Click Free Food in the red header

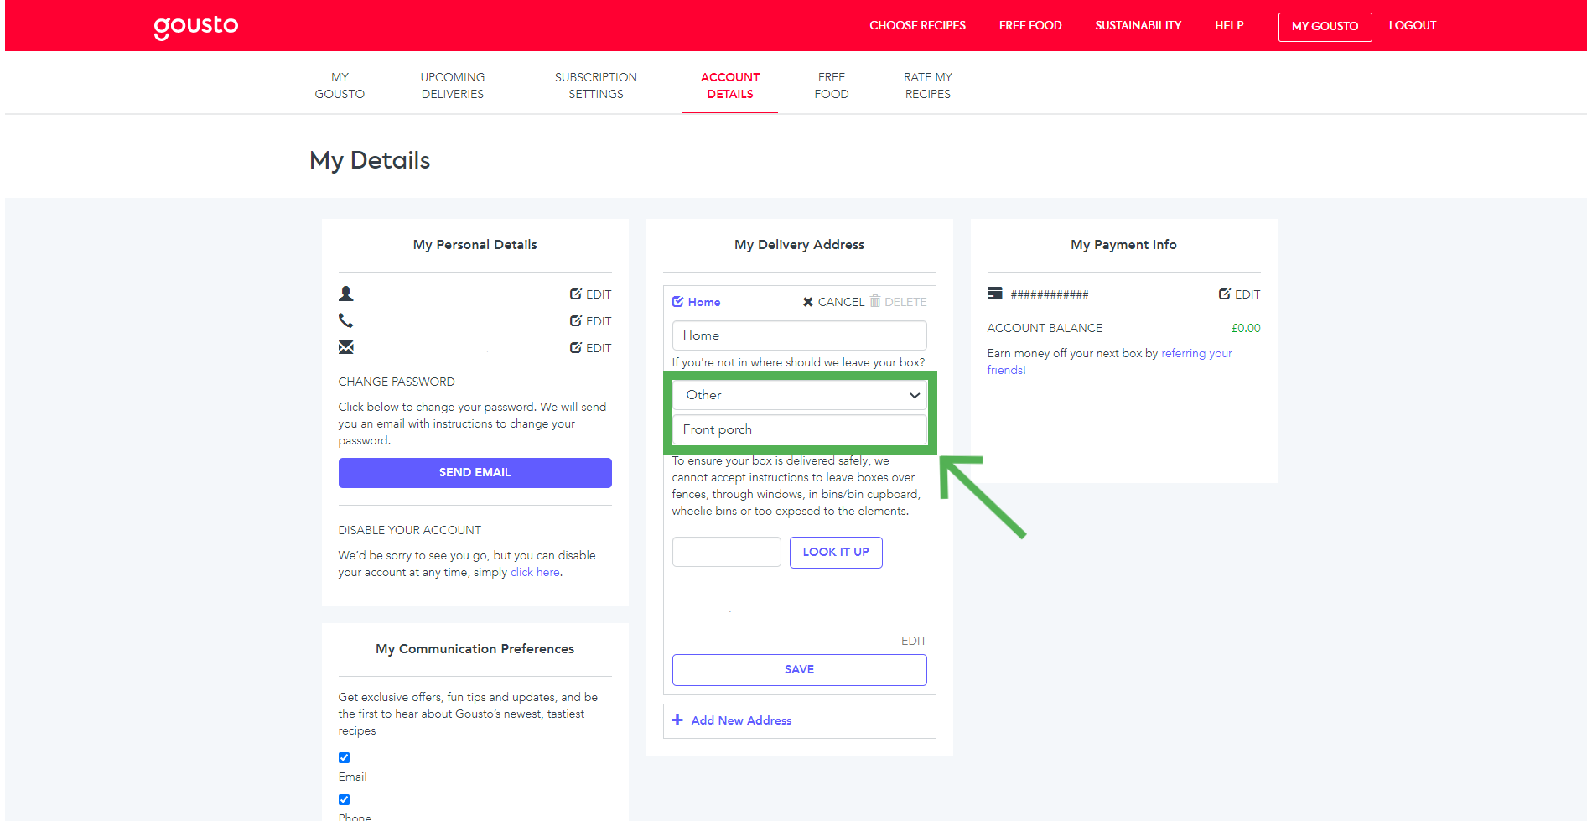point(1030,26)
